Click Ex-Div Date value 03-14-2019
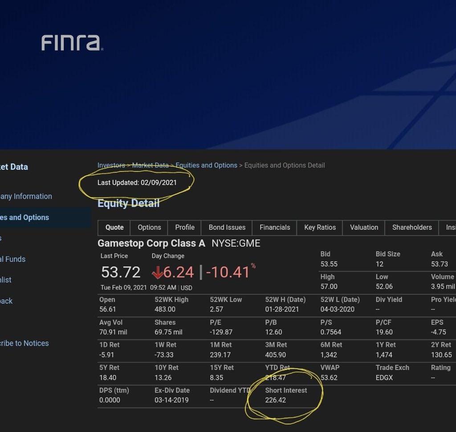The width and height of the screenshot is (456, 432). [x=171, y=400]
